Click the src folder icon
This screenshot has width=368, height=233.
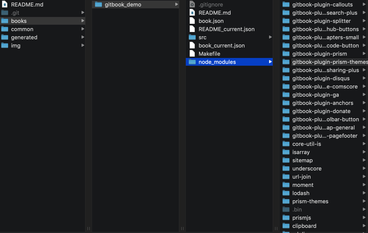point(192,37)
